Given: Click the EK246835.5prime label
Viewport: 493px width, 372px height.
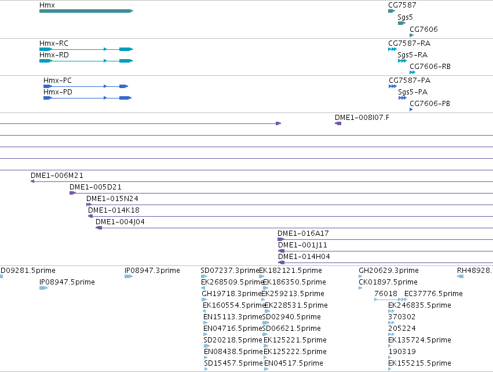Looking at the screenshot, I should coord(420,305).
